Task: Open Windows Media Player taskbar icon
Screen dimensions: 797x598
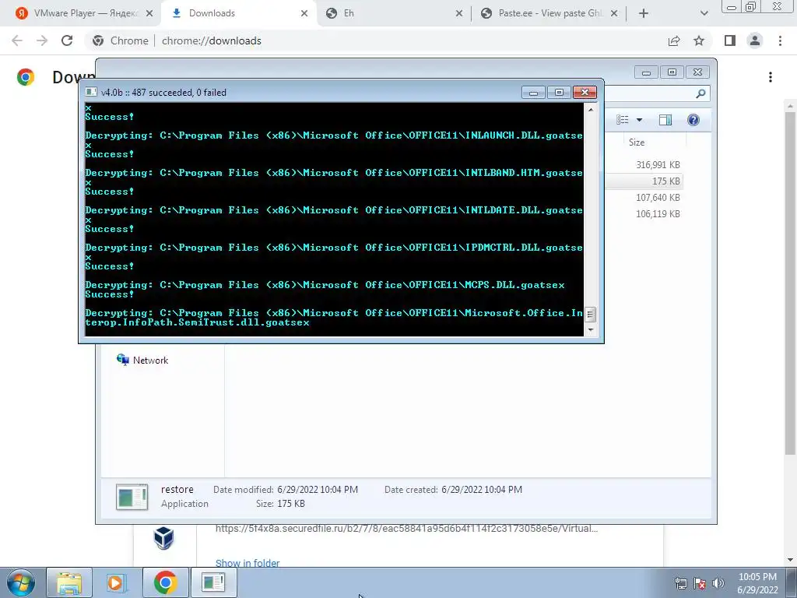Action: pyautogui.click(x=117, y=582)
